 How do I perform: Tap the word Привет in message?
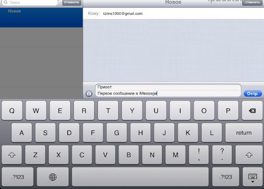click(105, 87)
